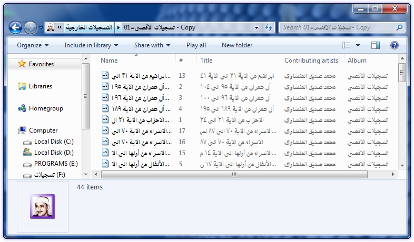The height and width of the screenshot is (242, 414).
Task: Select PROGRAMS (E:) drive in sidebar
Action: pos(55,164)
